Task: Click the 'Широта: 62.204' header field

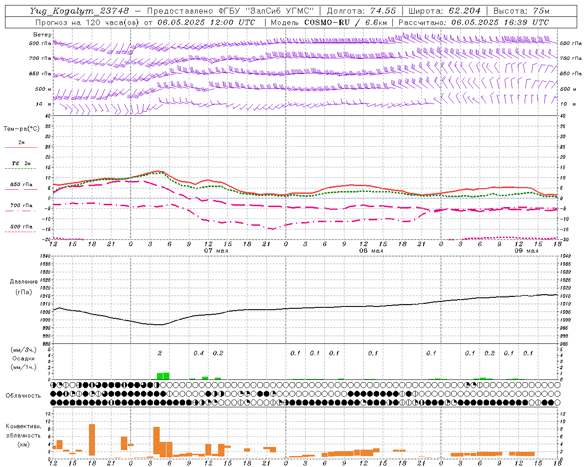Action: (x=444, y=11)
